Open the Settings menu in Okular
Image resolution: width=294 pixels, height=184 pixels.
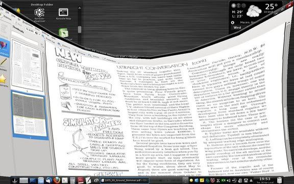point(45,33)
